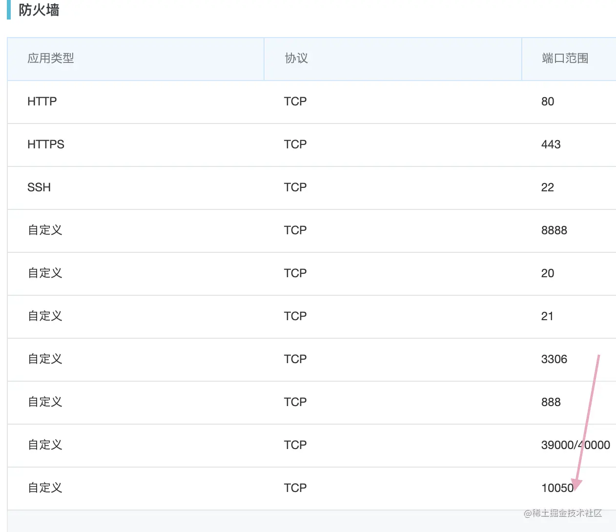This screenshot has width=616, height=532.
Task: Click port 80 in the HTTP row
Action: click(548, 102)
